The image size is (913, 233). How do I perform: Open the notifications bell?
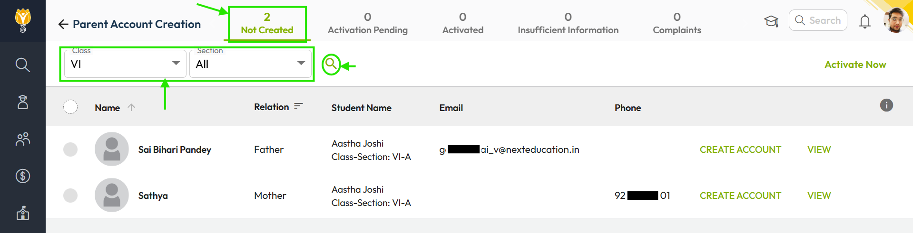[864, 21]
